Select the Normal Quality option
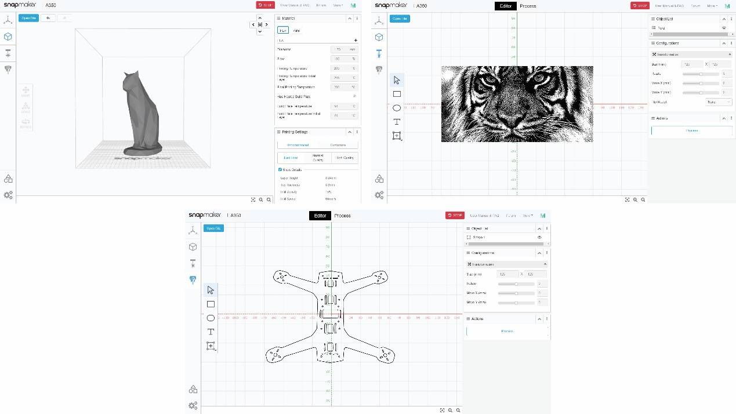 (x=318, y=158)
